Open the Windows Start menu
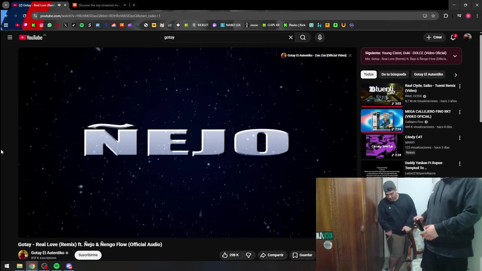482x271 pixels. click(x=7, y=266)
